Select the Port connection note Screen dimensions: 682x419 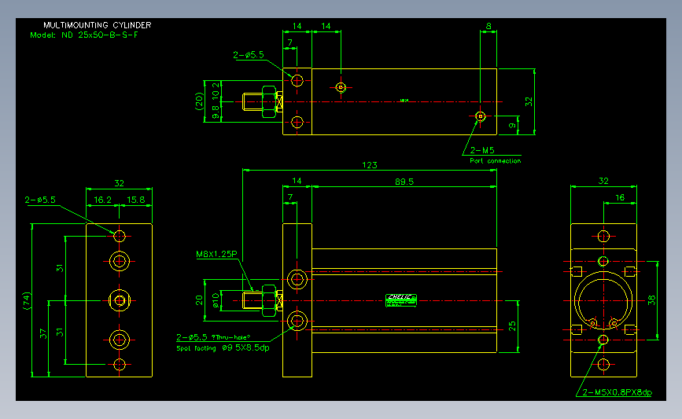tap(495, 161)
